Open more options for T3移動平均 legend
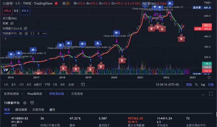Viewport: 217px width, 127px height. coord(44,33)
